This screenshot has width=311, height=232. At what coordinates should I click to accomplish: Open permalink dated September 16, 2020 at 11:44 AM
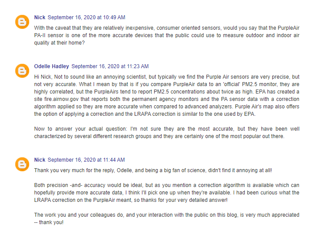[x=86, y=160]
